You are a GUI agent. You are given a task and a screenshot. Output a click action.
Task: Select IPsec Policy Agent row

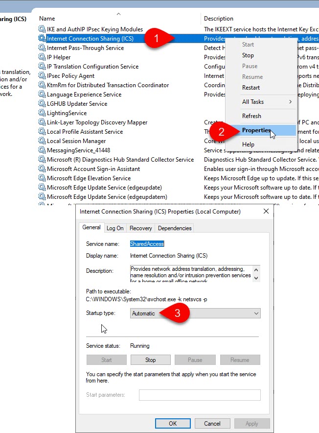click(70, 75)
